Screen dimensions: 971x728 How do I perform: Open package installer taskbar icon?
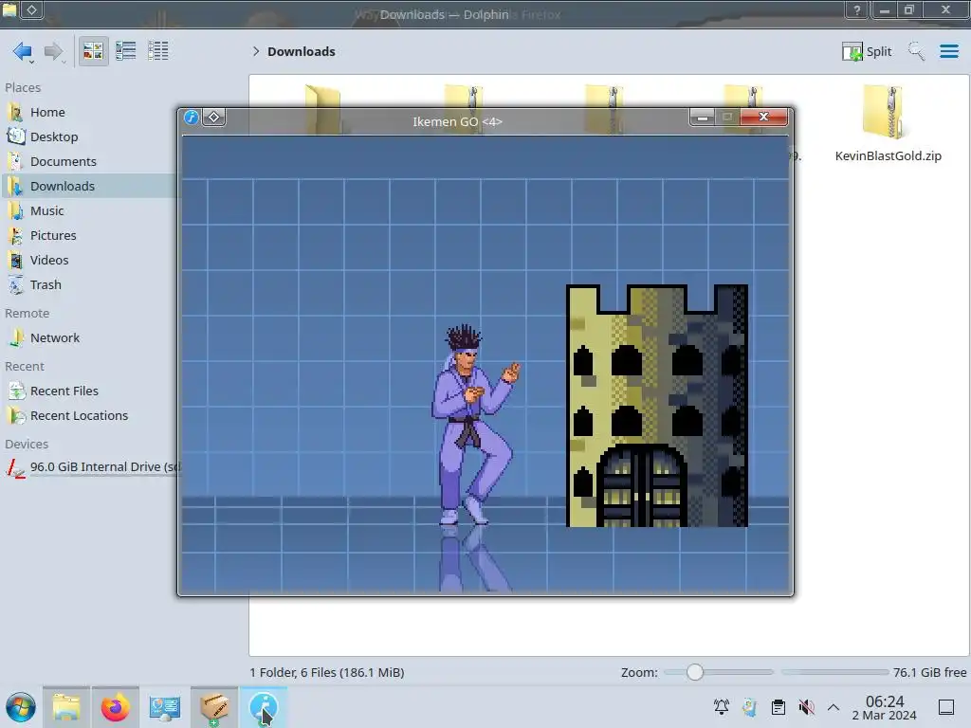pos(214,707)
